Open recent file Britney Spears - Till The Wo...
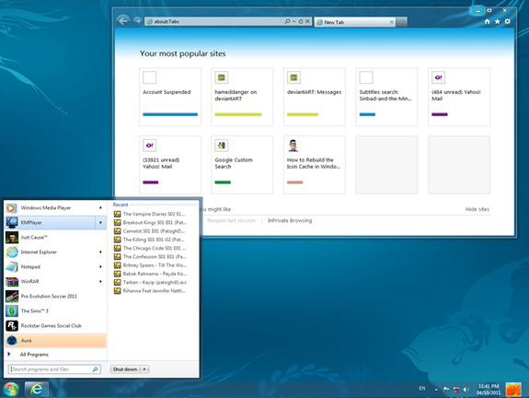The height and width of the screenshot is (398, 529). pos(150,265)
